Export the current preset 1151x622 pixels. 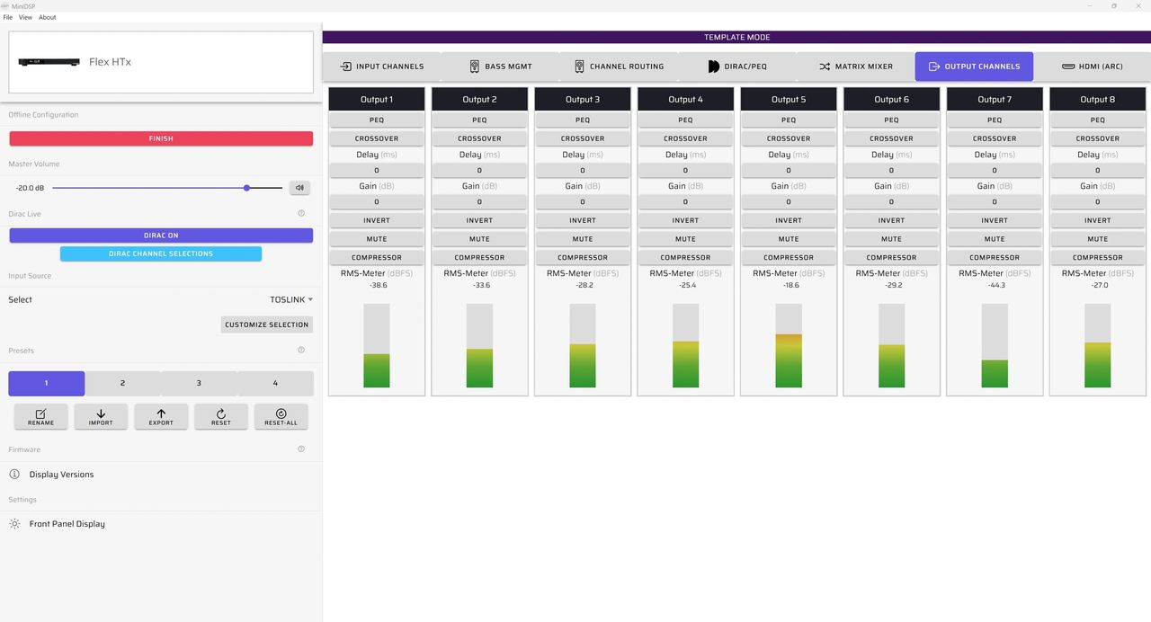click(x=161, y=416)
